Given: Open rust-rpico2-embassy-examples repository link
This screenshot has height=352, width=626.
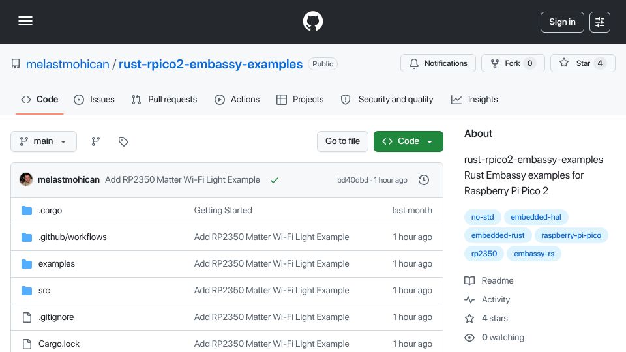Looking at the screenshot, I should [x=211, y=64].
